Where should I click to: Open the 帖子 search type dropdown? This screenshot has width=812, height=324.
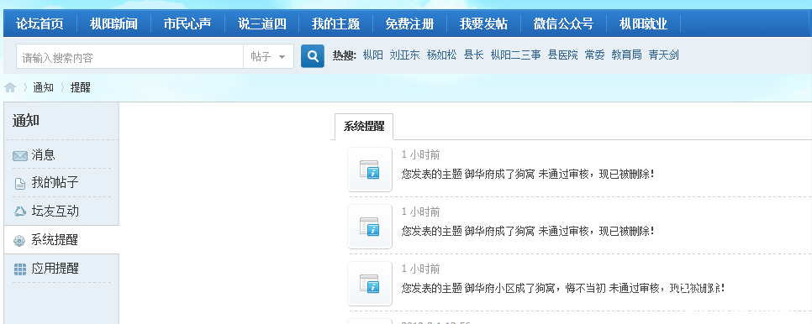click(268, 56)
